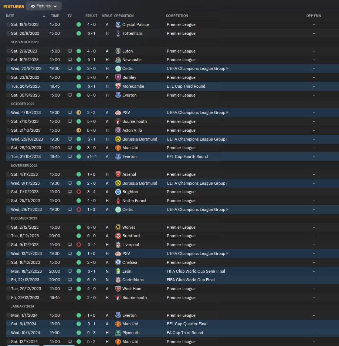This screenshot has width=339, height=346.
Task: Click the Crystal Palace club badge
Action: coord(118,24)
